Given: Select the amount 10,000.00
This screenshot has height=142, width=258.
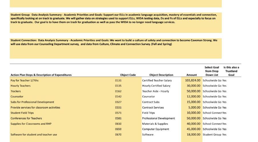Looking at the screenshot, I should coord(193,113).
